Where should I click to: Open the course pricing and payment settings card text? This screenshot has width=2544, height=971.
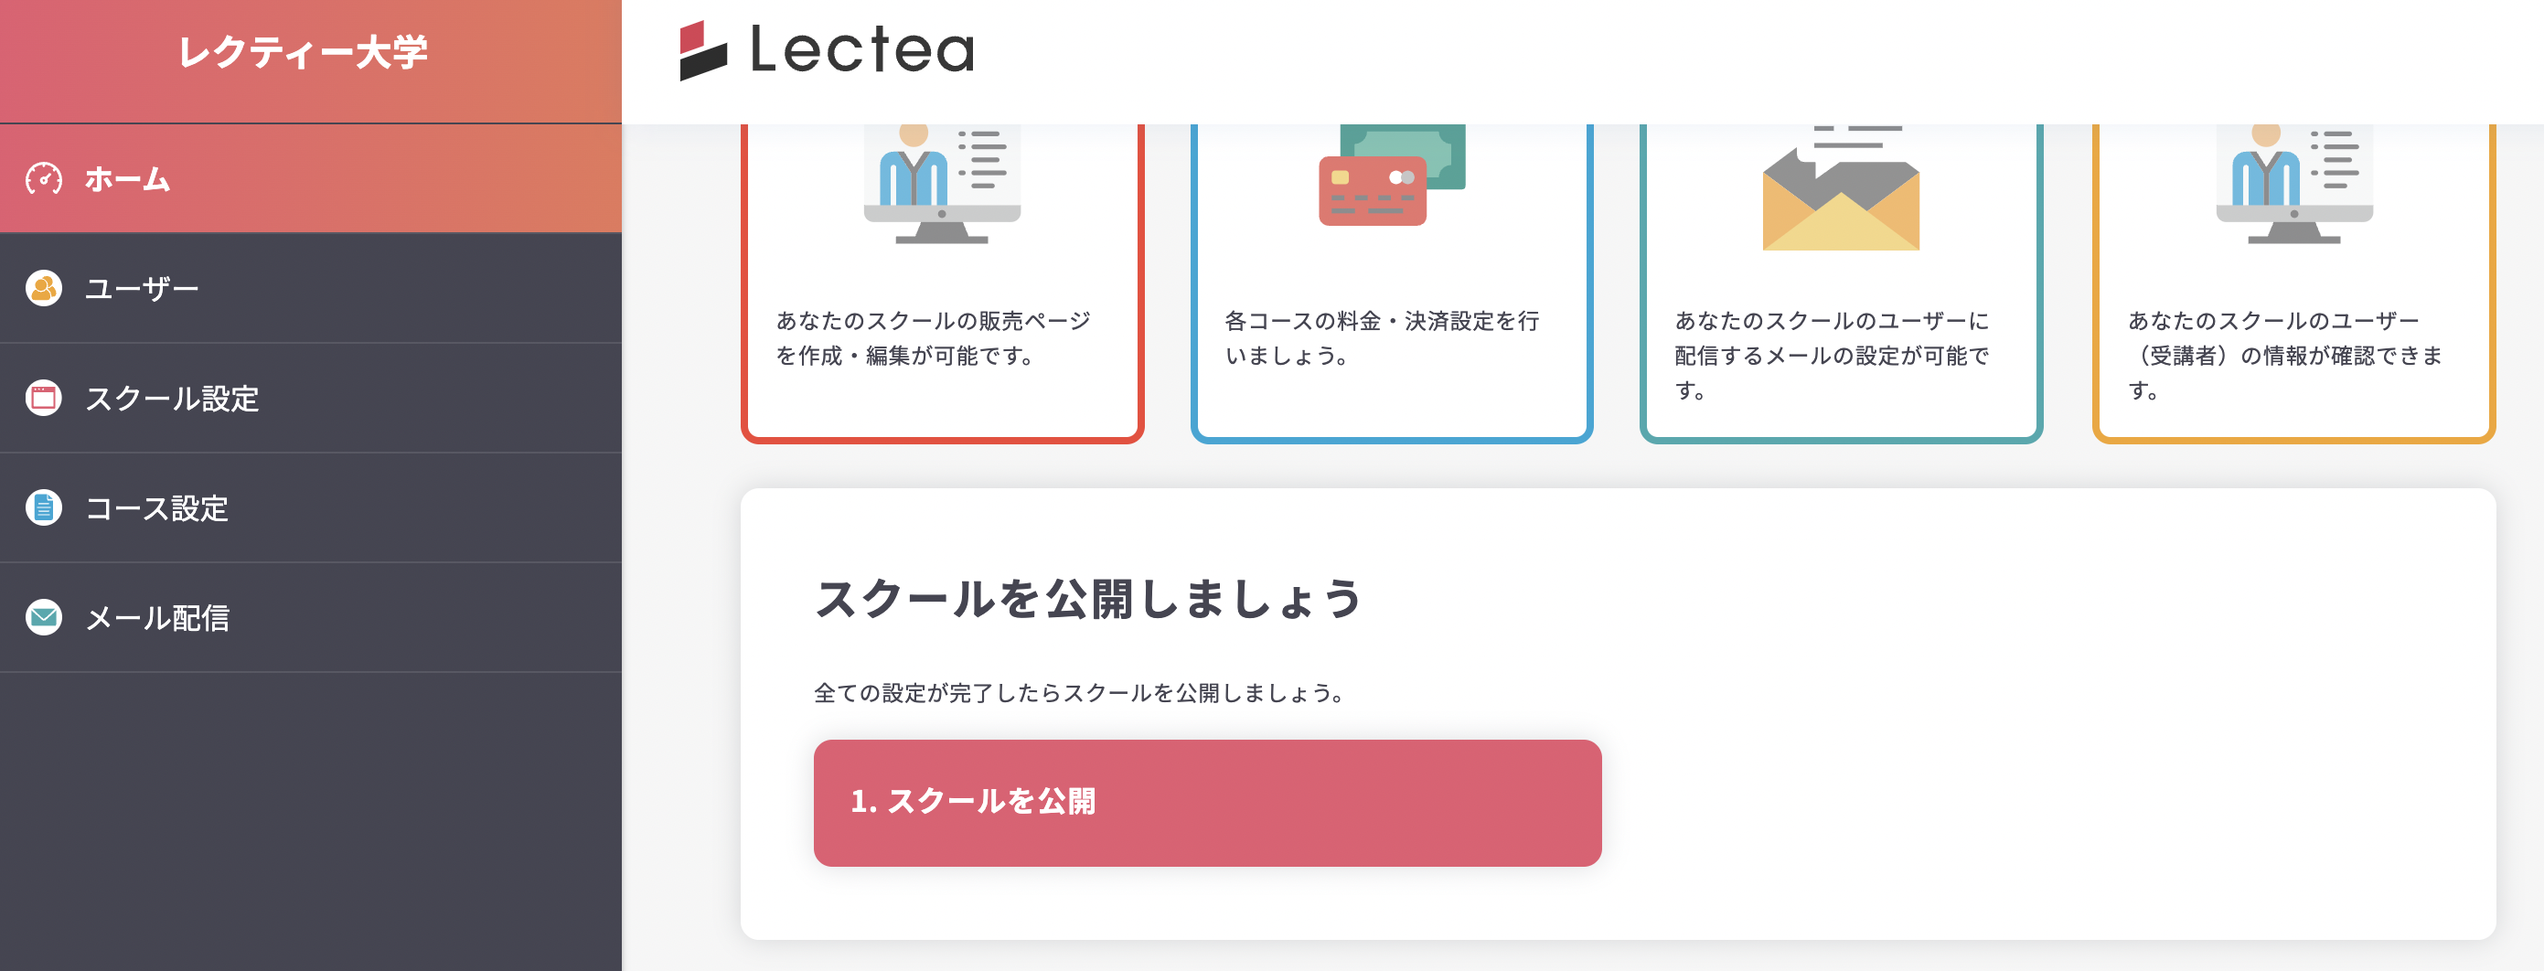[1381, 337]
